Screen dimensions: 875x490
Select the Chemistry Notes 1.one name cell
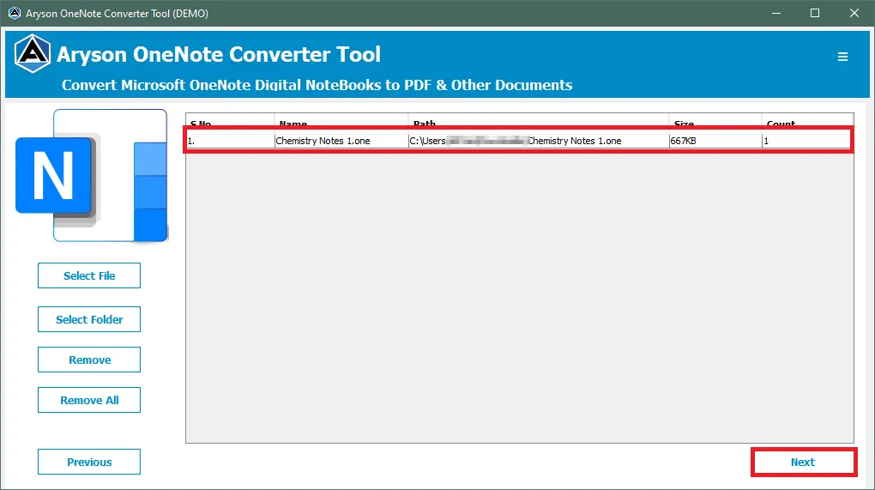(x=341, y=142)
